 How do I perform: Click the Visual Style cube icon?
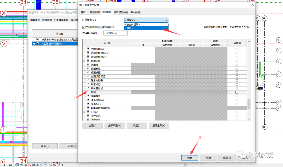[21, 165]
